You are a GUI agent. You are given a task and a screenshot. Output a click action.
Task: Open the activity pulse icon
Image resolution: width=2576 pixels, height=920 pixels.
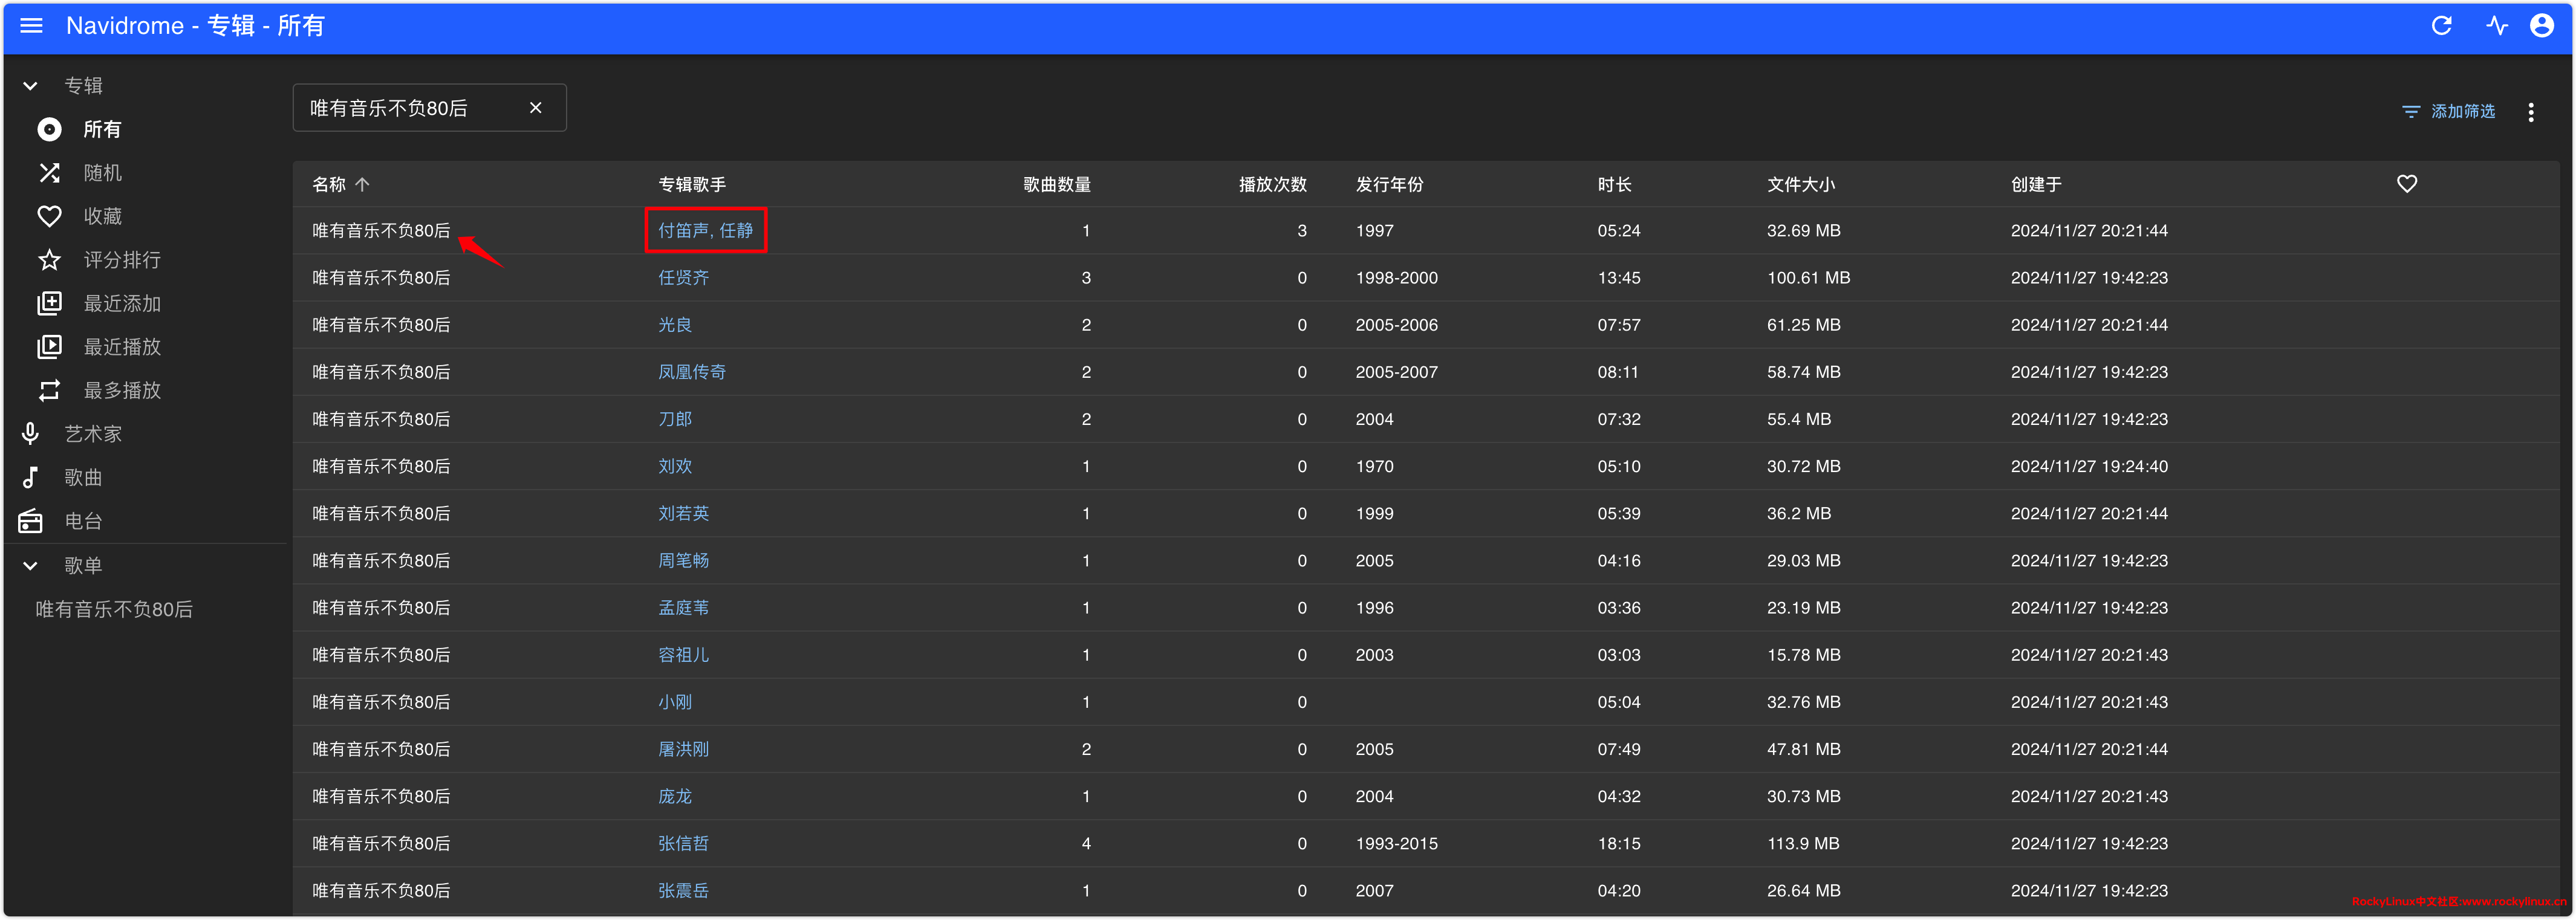pyautogui.click(x=2497, y=26)
